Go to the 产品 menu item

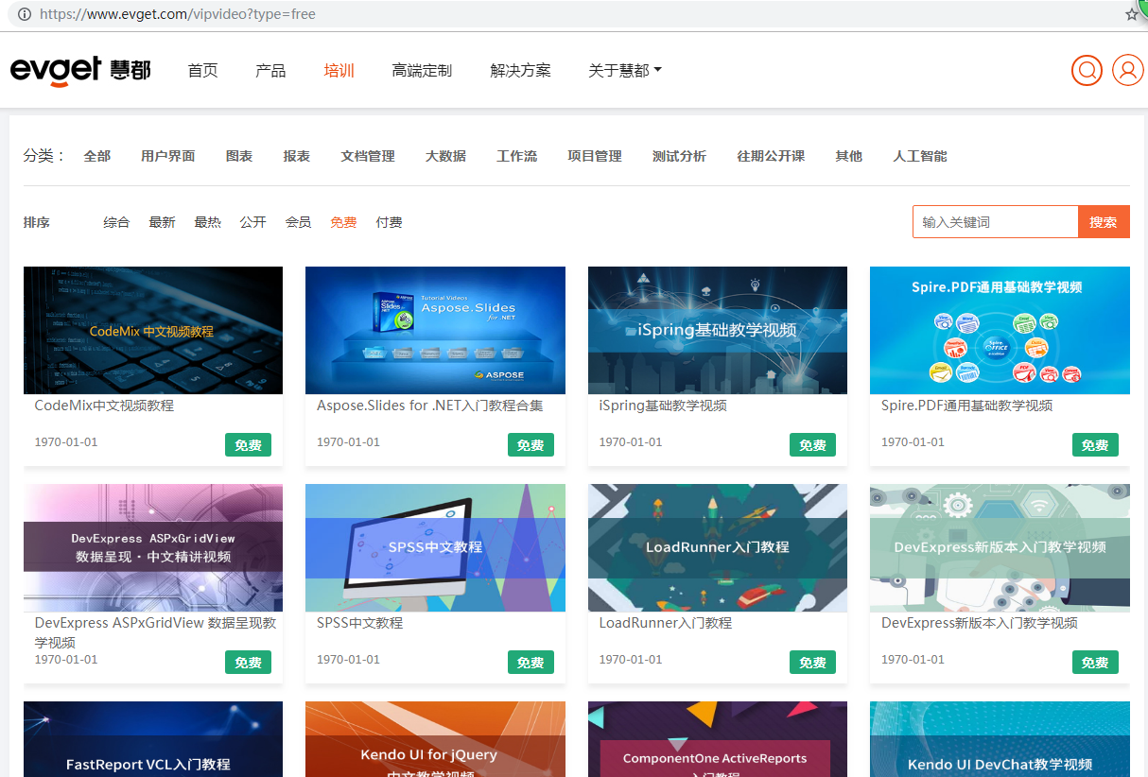coord(270,71)
